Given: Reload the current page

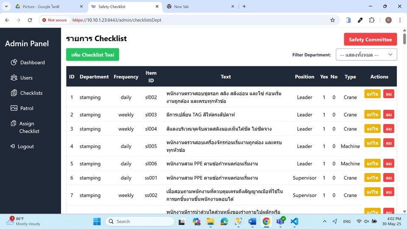Looking at the screenshot, I should click(x=30, y=20).
